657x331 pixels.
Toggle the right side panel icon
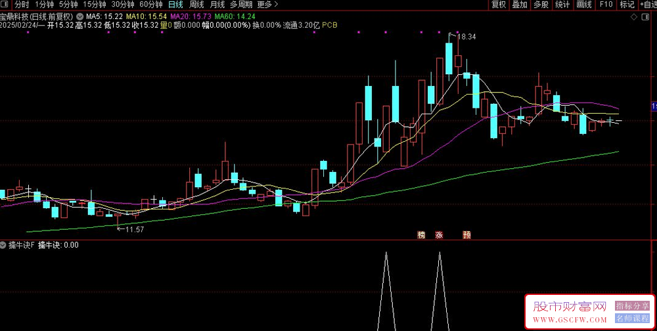644,17
